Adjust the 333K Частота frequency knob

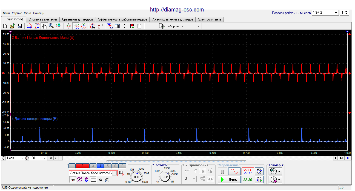click(165, 177)
